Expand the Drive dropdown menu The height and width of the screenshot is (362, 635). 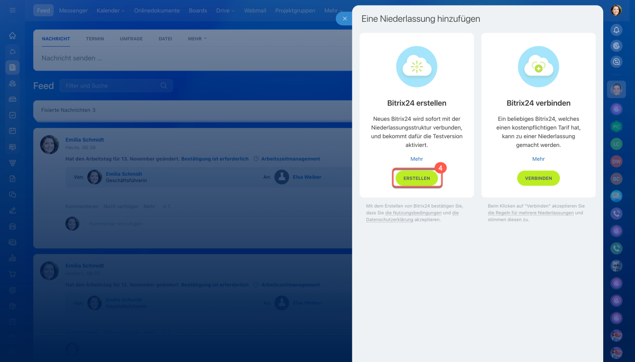pyautogui.click(x=225, y=10)
